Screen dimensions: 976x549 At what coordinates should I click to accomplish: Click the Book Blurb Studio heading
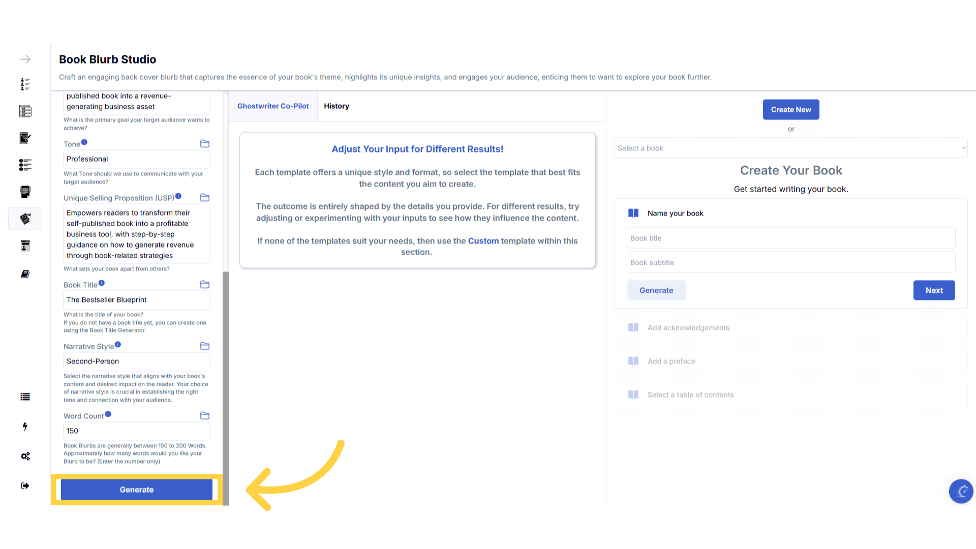(108, 59)
